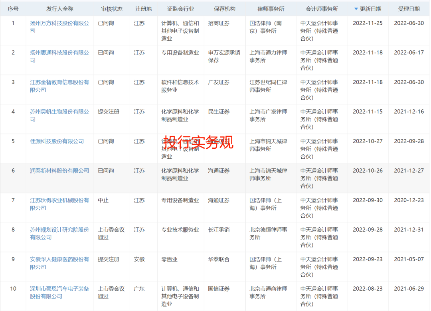The image size is (431, 311).
Task: Click the 安徽 registration place cell
Action: (139, 259)
